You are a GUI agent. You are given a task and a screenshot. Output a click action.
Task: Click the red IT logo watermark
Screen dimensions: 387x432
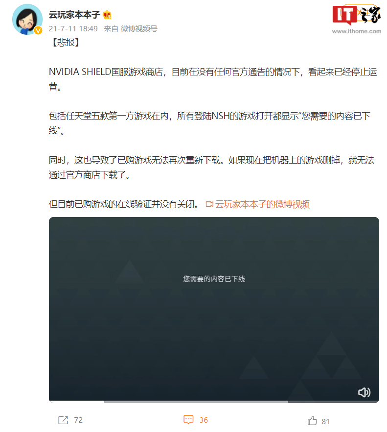coord(344,14)
